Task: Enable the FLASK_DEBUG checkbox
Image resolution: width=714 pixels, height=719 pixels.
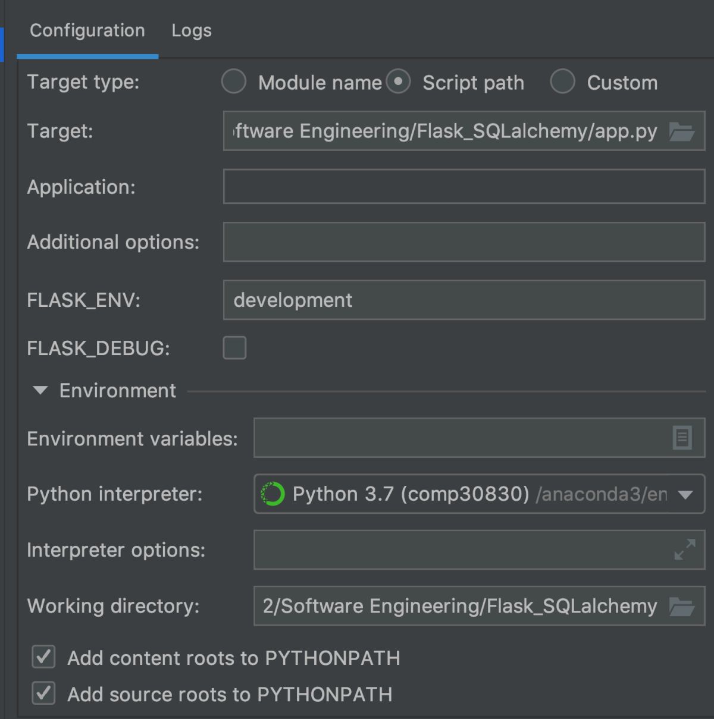Action: [234, 348]
